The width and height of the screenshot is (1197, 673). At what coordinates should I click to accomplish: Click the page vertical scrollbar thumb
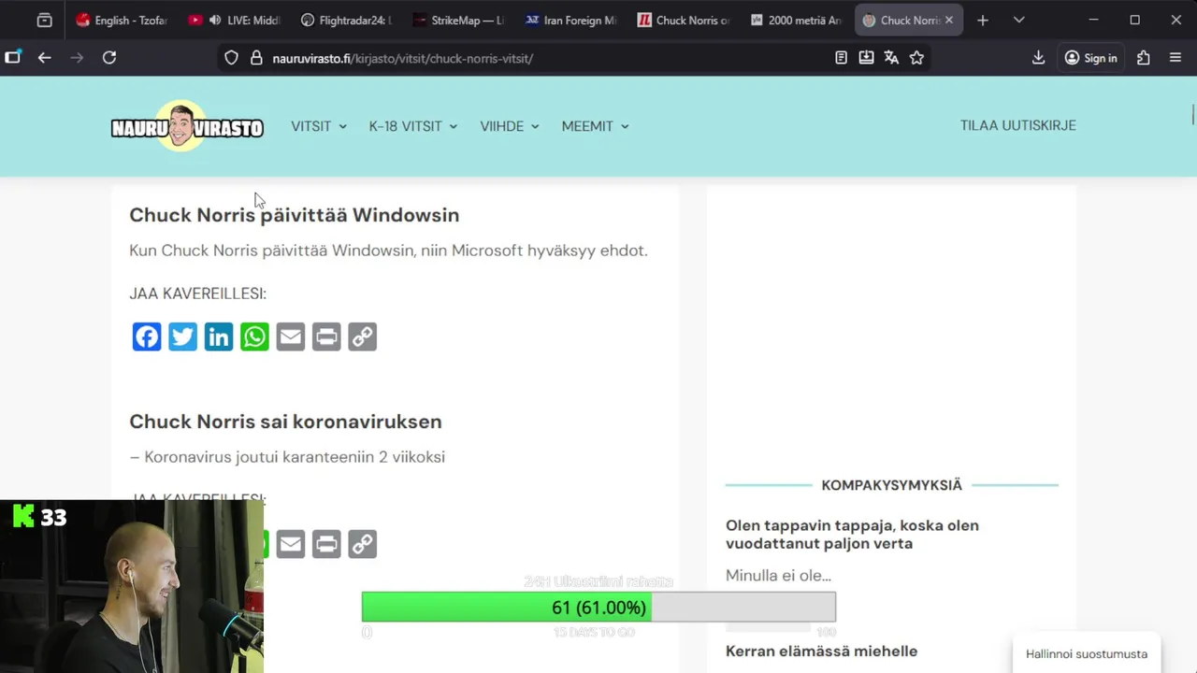point(1192,114)
